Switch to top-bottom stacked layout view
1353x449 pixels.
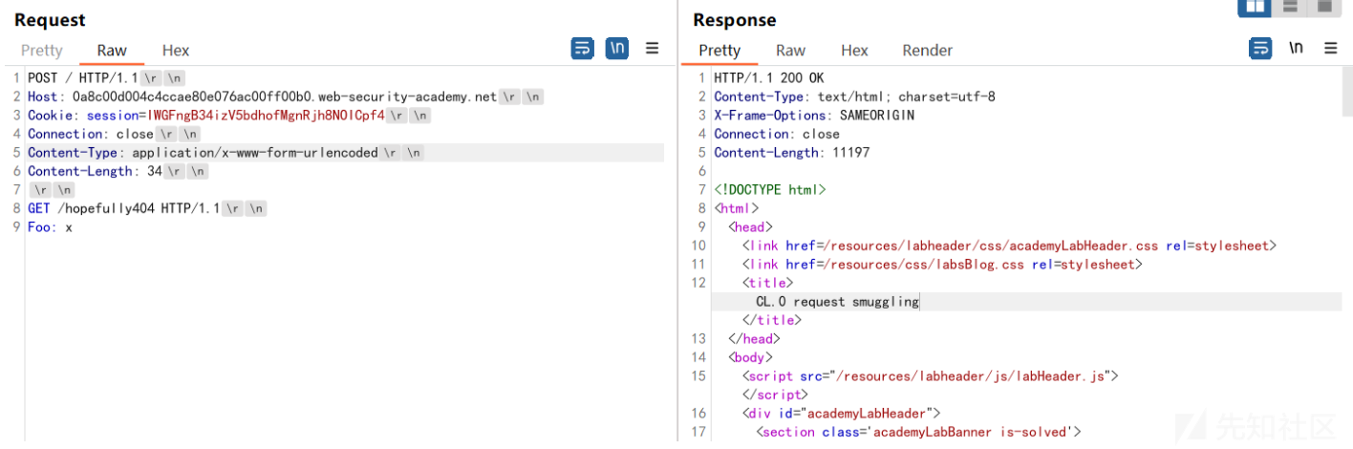(1289, 6)
